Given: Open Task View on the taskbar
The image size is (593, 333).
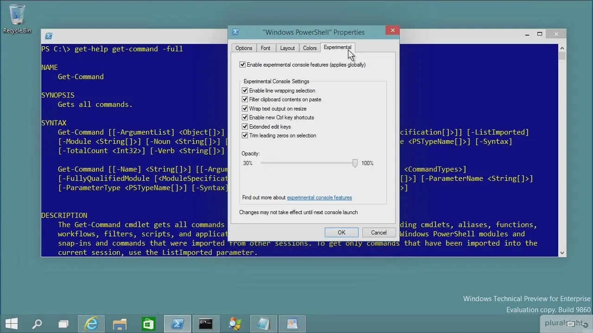Looking at the screenshot, I should pos(63,324).
